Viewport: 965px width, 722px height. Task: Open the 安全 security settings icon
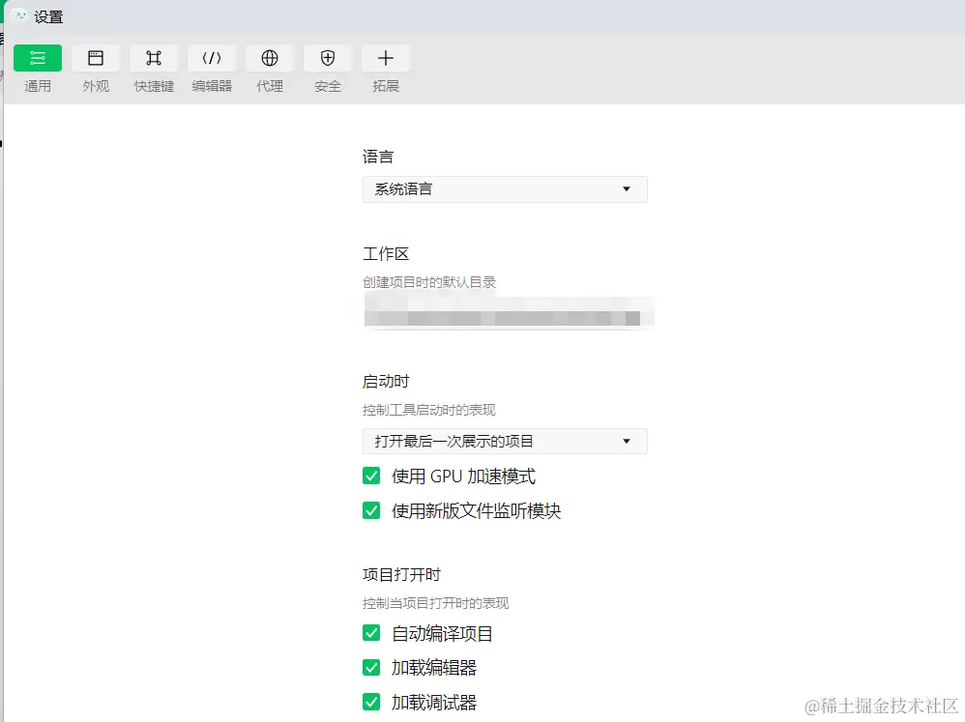click(x=328, y=58)
